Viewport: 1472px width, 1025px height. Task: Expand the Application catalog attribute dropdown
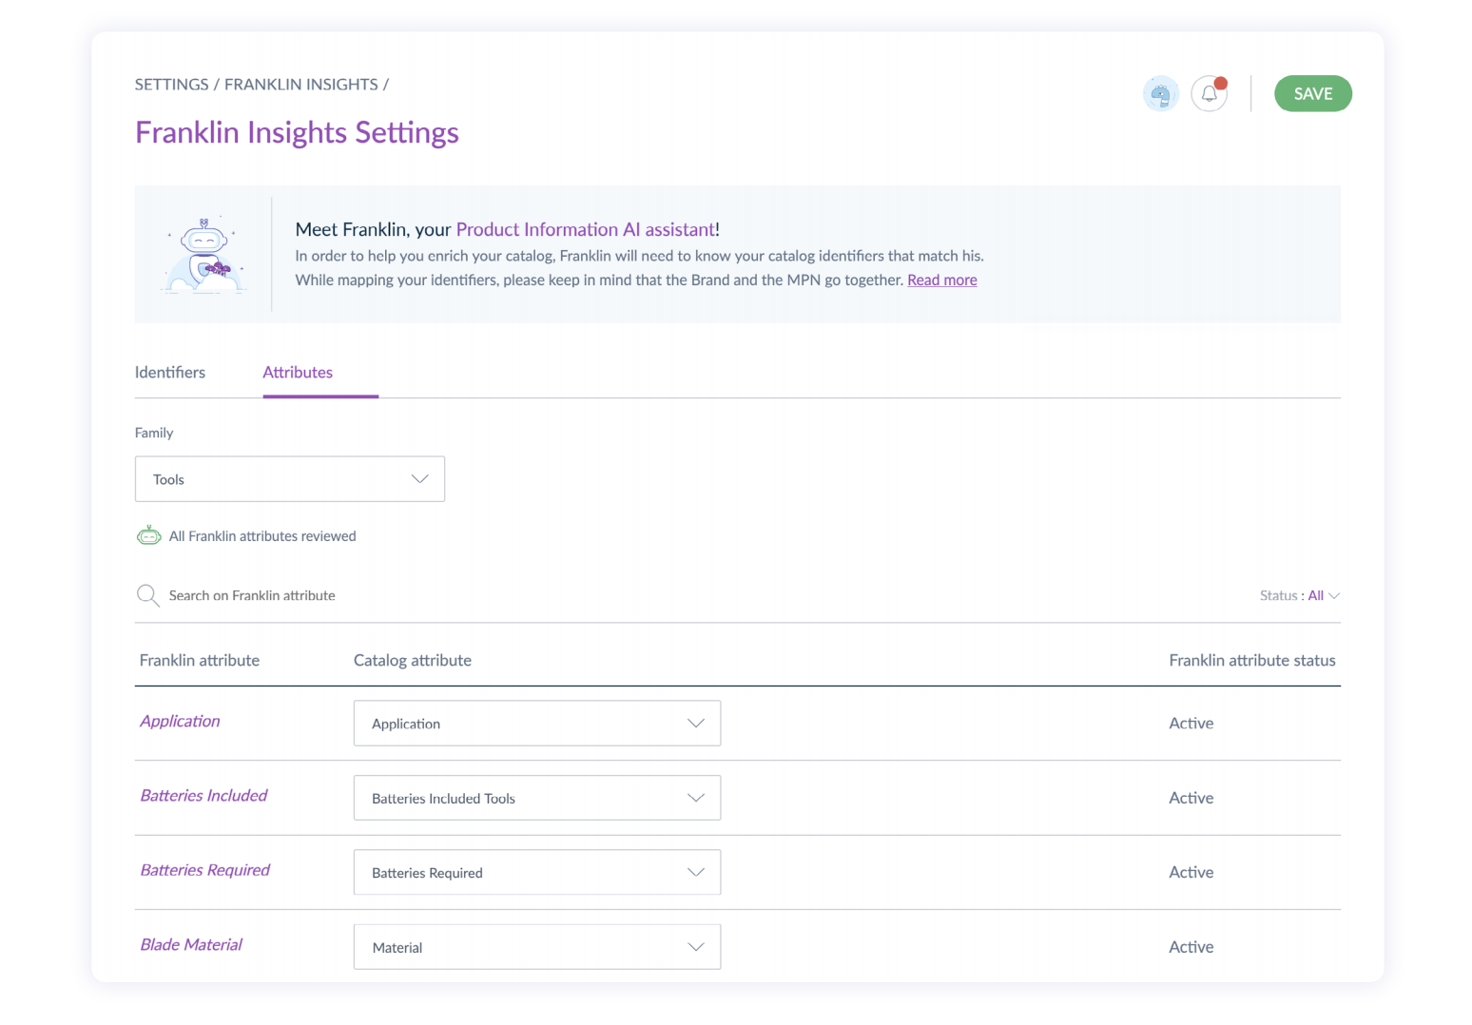pyautogui.click(x=537, y=724)
